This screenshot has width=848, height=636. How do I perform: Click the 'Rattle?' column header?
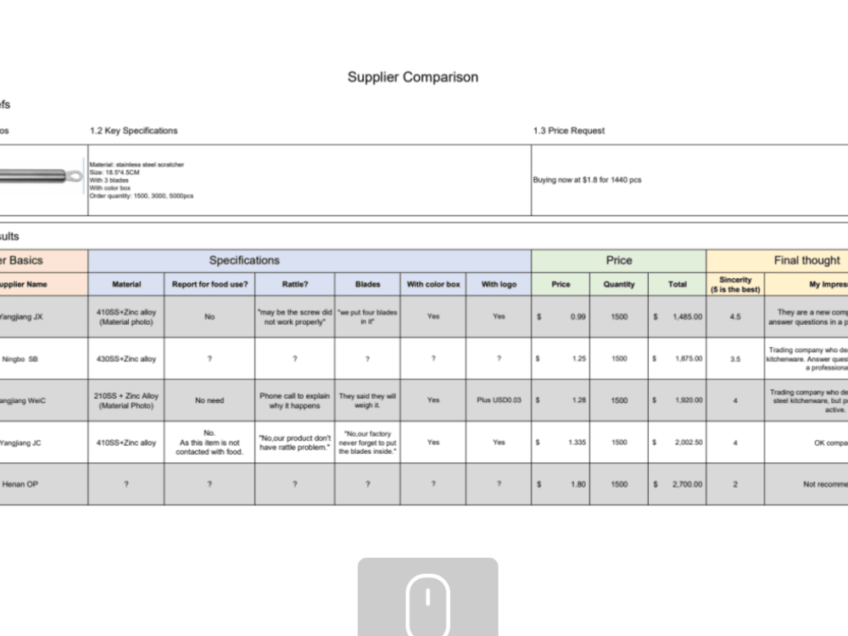point(295,284)
